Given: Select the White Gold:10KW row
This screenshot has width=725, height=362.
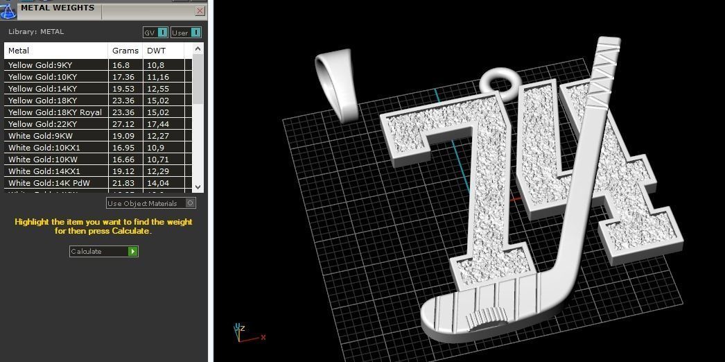Looking at the screenshot, I should 98,160.
